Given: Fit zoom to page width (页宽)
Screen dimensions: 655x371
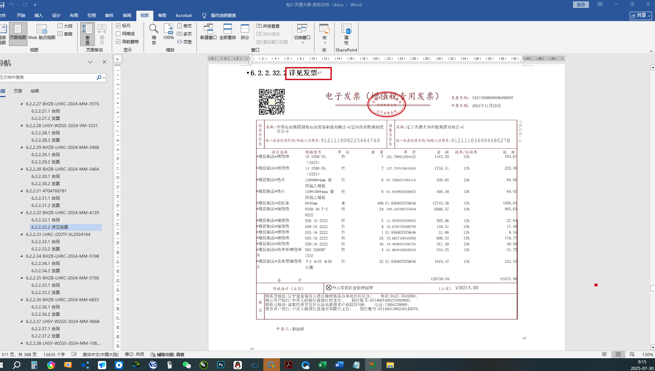Looking at the screenshot, I should 184,42.
